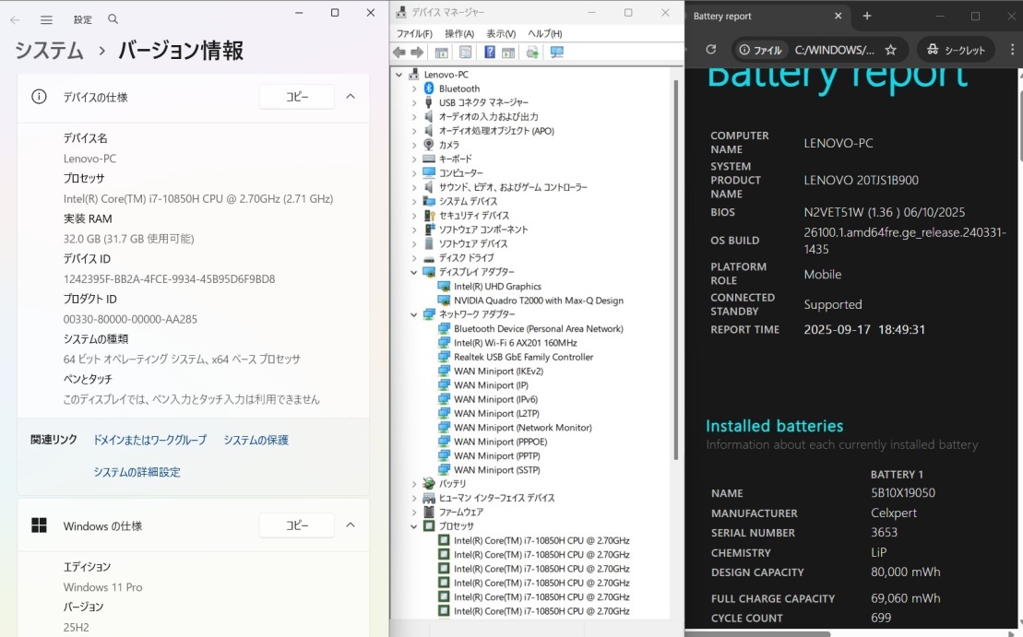Open Chrome's three-dot menu

[1011, 50]
